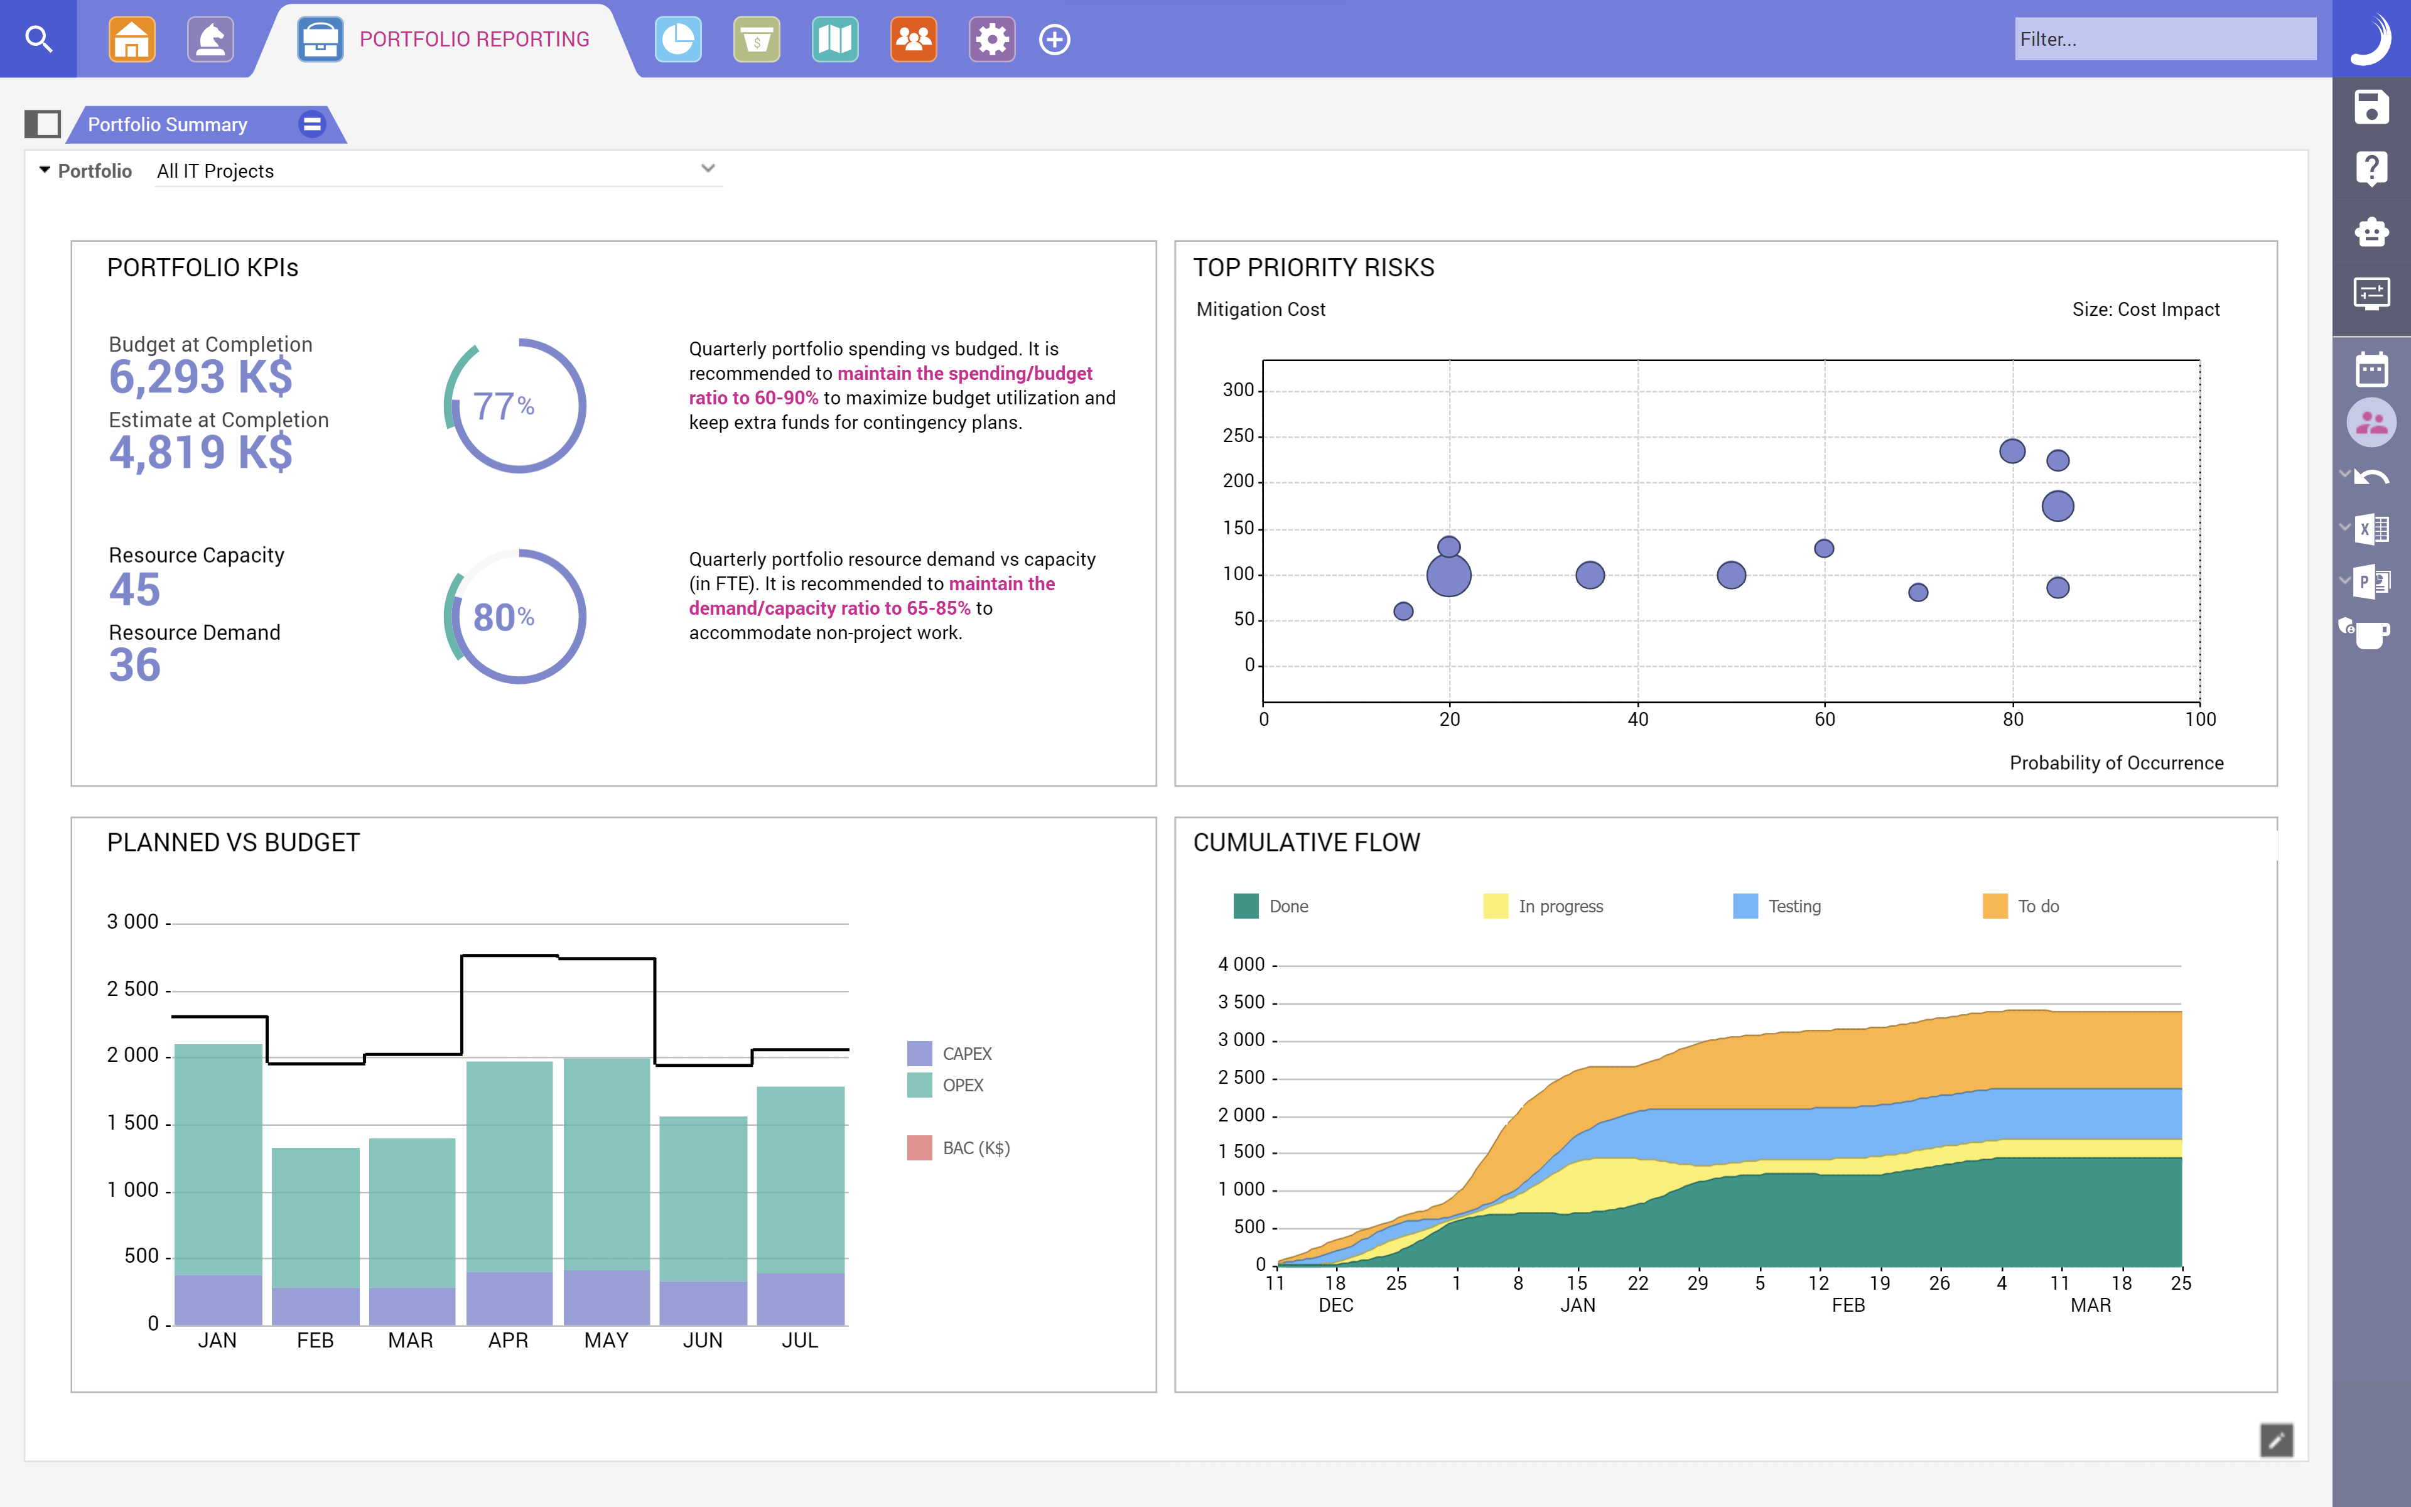Click inside the Filter text field
Viewport: 2411px width, 1507px height.
(x=2165, y=38)
